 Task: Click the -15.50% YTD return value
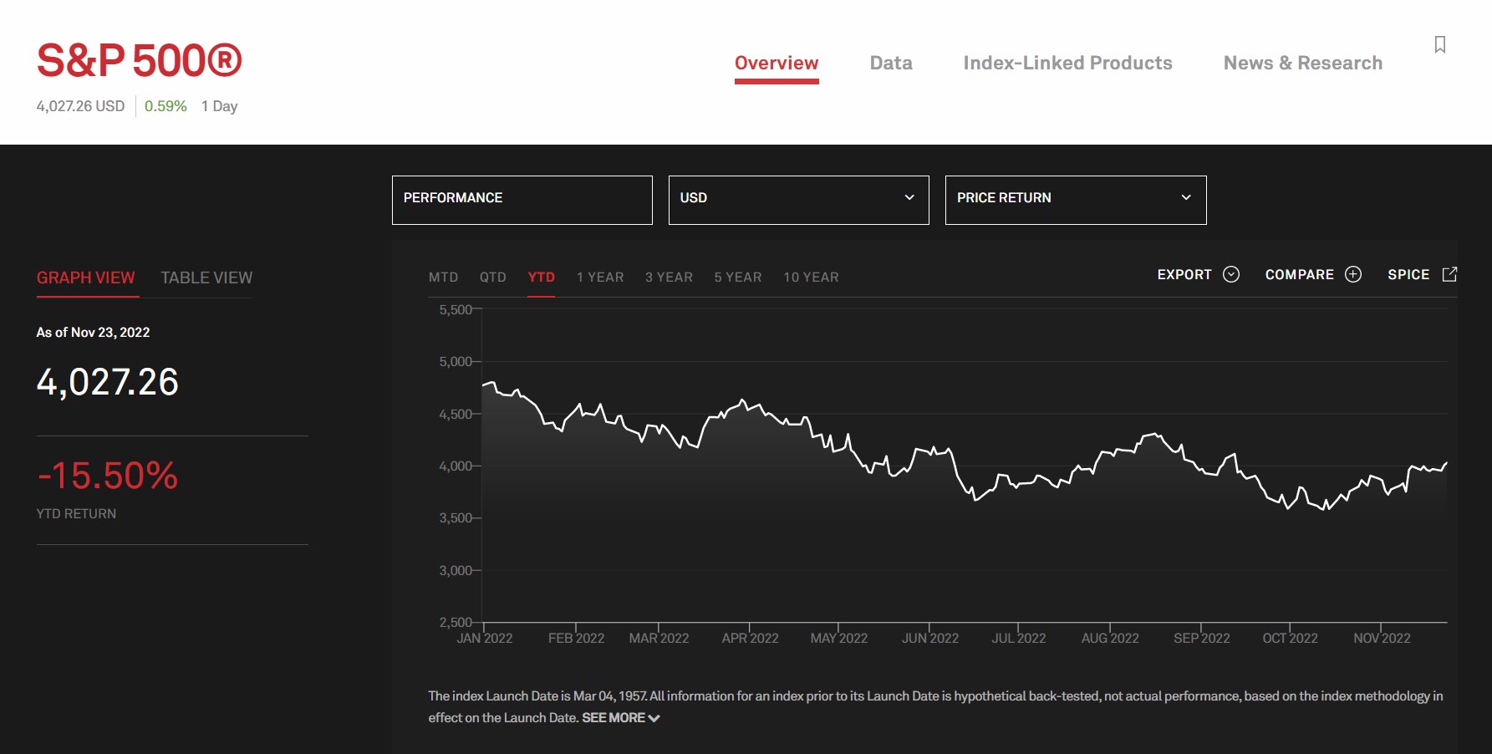click(x=108, y=476)
